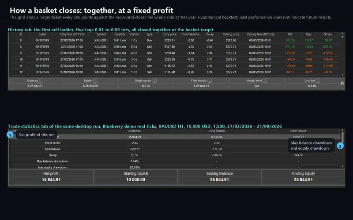Select the Commission row label
353x220 pixels.
point(53,149)
